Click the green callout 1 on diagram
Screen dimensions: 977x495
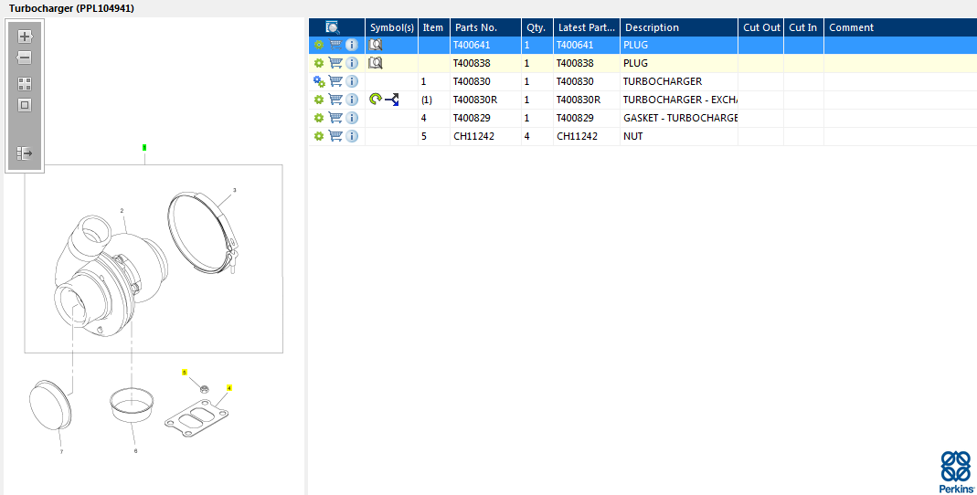144,147
